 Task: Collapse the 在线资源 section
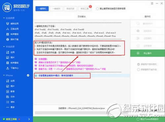pos(4,18)
